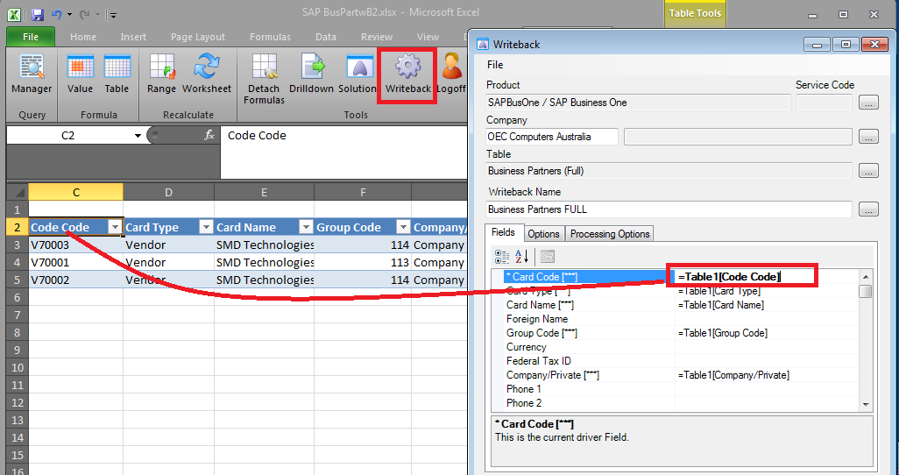The width and height of the screenshot is (899, 475).
Task: Open the View ribbon tab
Action: click(x=428, y=37)
